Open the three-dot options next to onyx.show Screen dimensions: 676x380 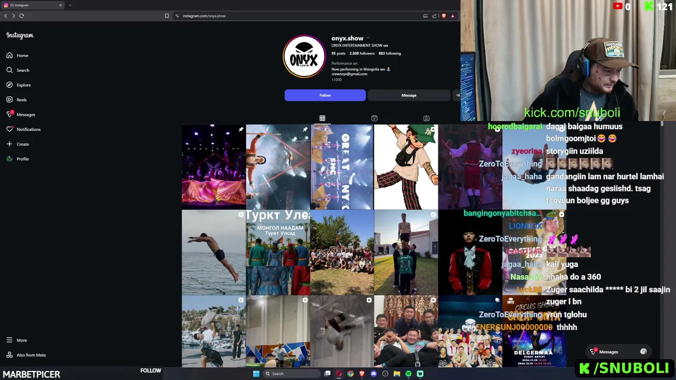point(368,38)
